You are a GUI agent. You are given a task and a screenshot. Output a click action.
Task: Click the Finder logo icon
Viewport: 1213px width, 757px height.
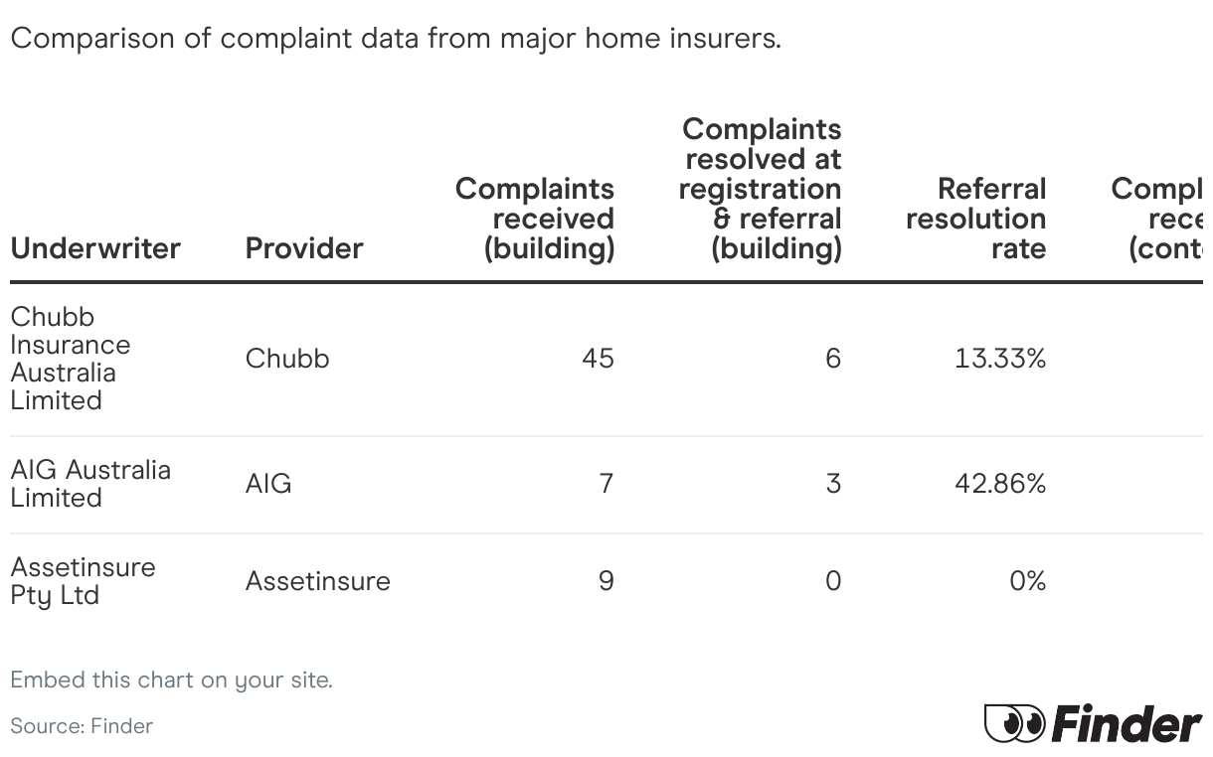1092,723
